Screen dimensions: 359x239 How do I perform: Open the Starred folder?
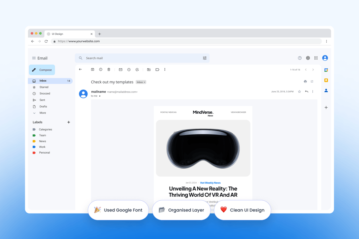click(44, 87)
